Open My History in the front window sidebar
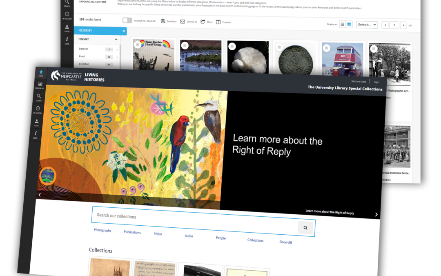 point(38,110)
